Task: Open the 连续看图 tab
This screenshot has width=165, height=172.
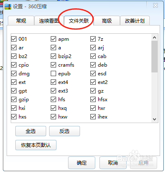Action: pos(49,21)
